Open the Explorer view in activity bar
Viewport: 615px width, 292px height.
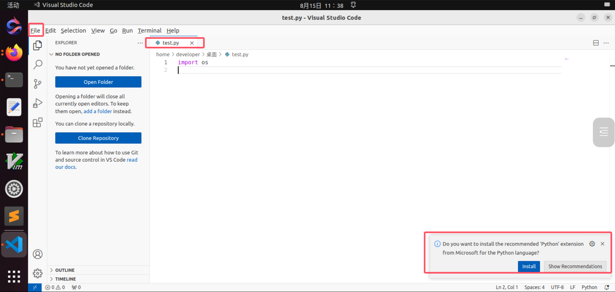pyautogui.click(x=37, y=45)
